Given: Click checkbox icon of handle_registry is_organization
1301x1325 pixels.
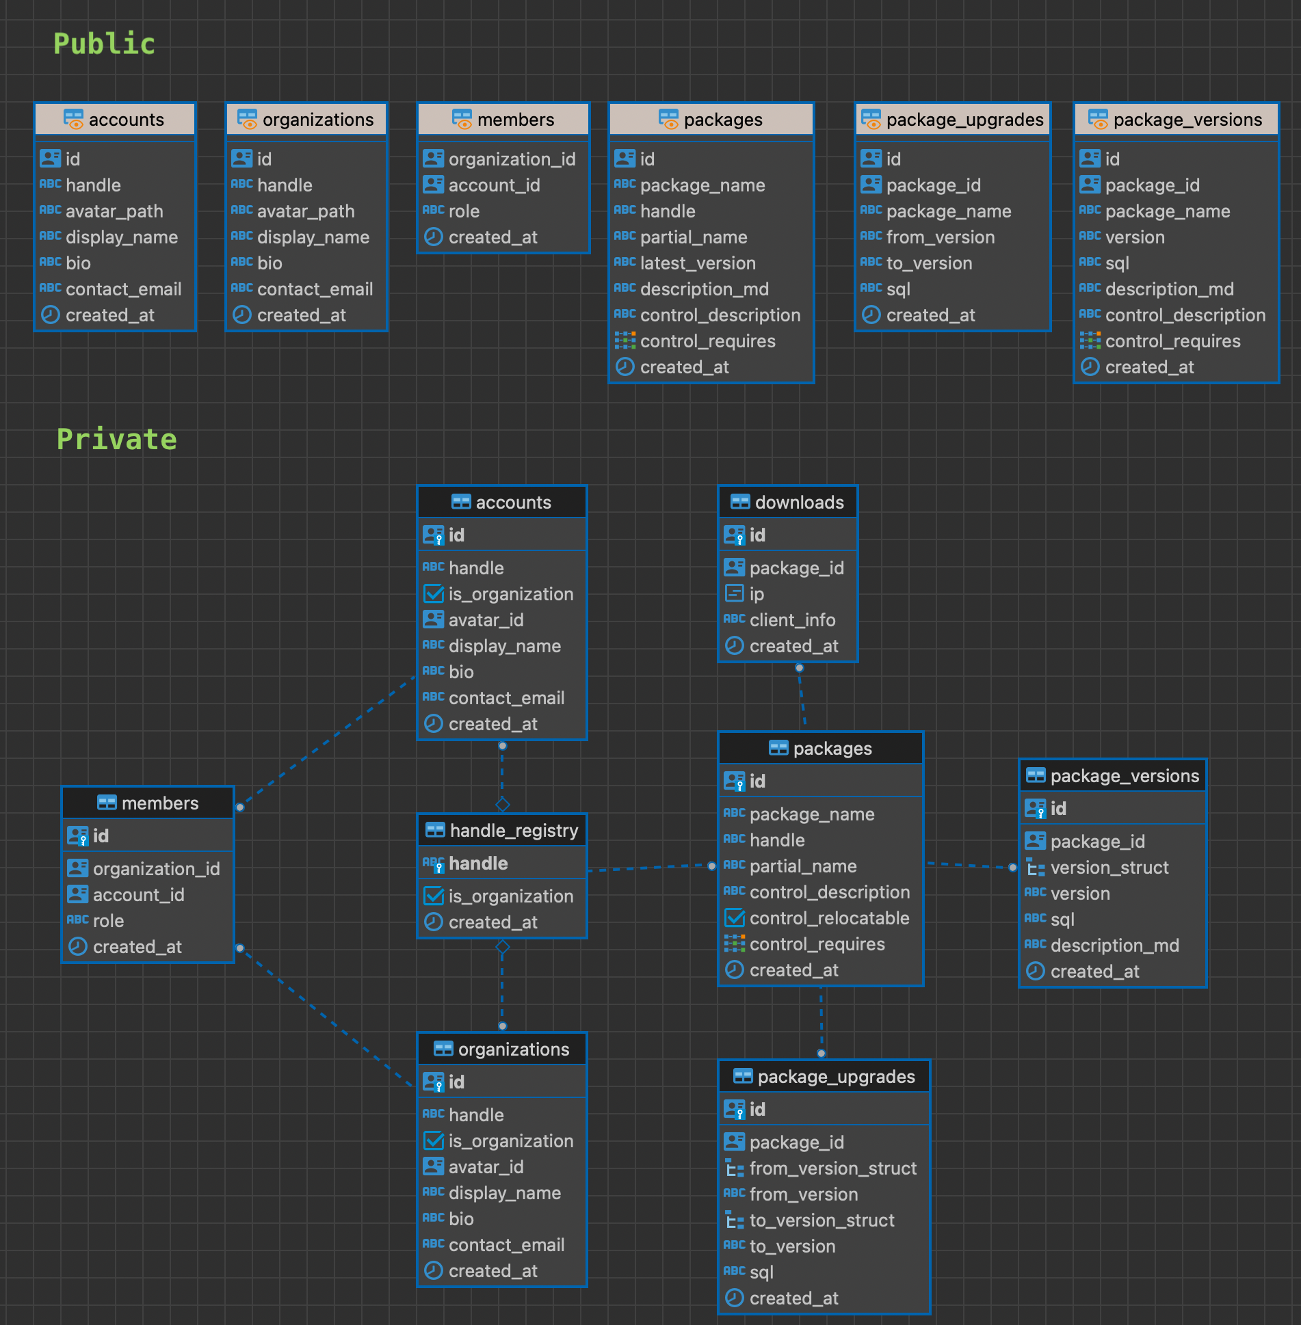Looking at the screenshot, I should [434, 896].
